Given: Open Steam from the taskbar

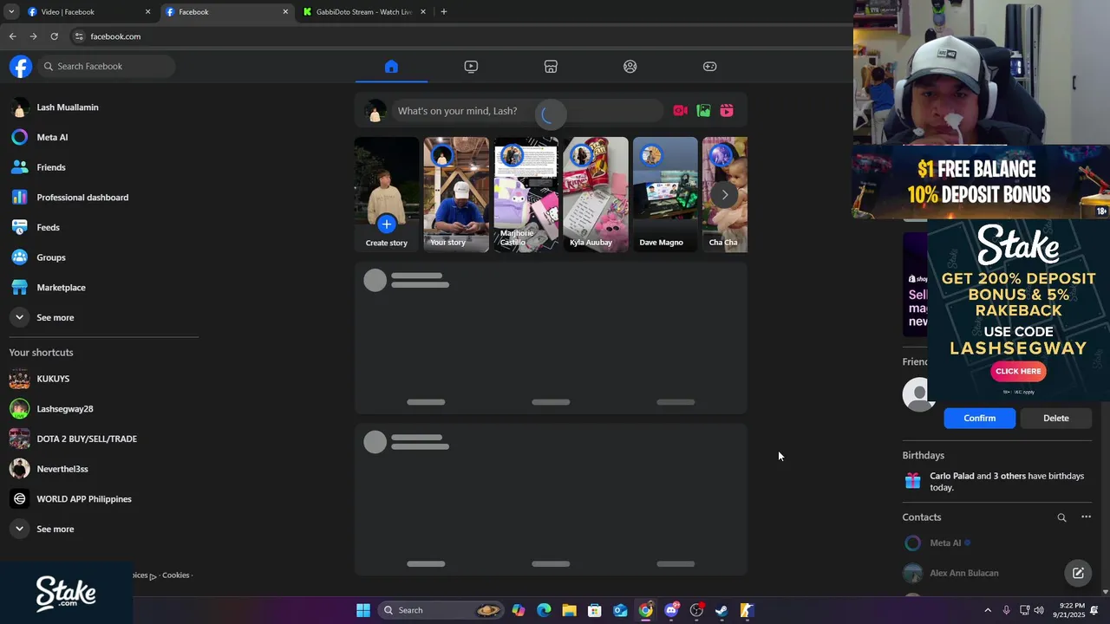Looking at the screenshot, I should coord(721,610).
